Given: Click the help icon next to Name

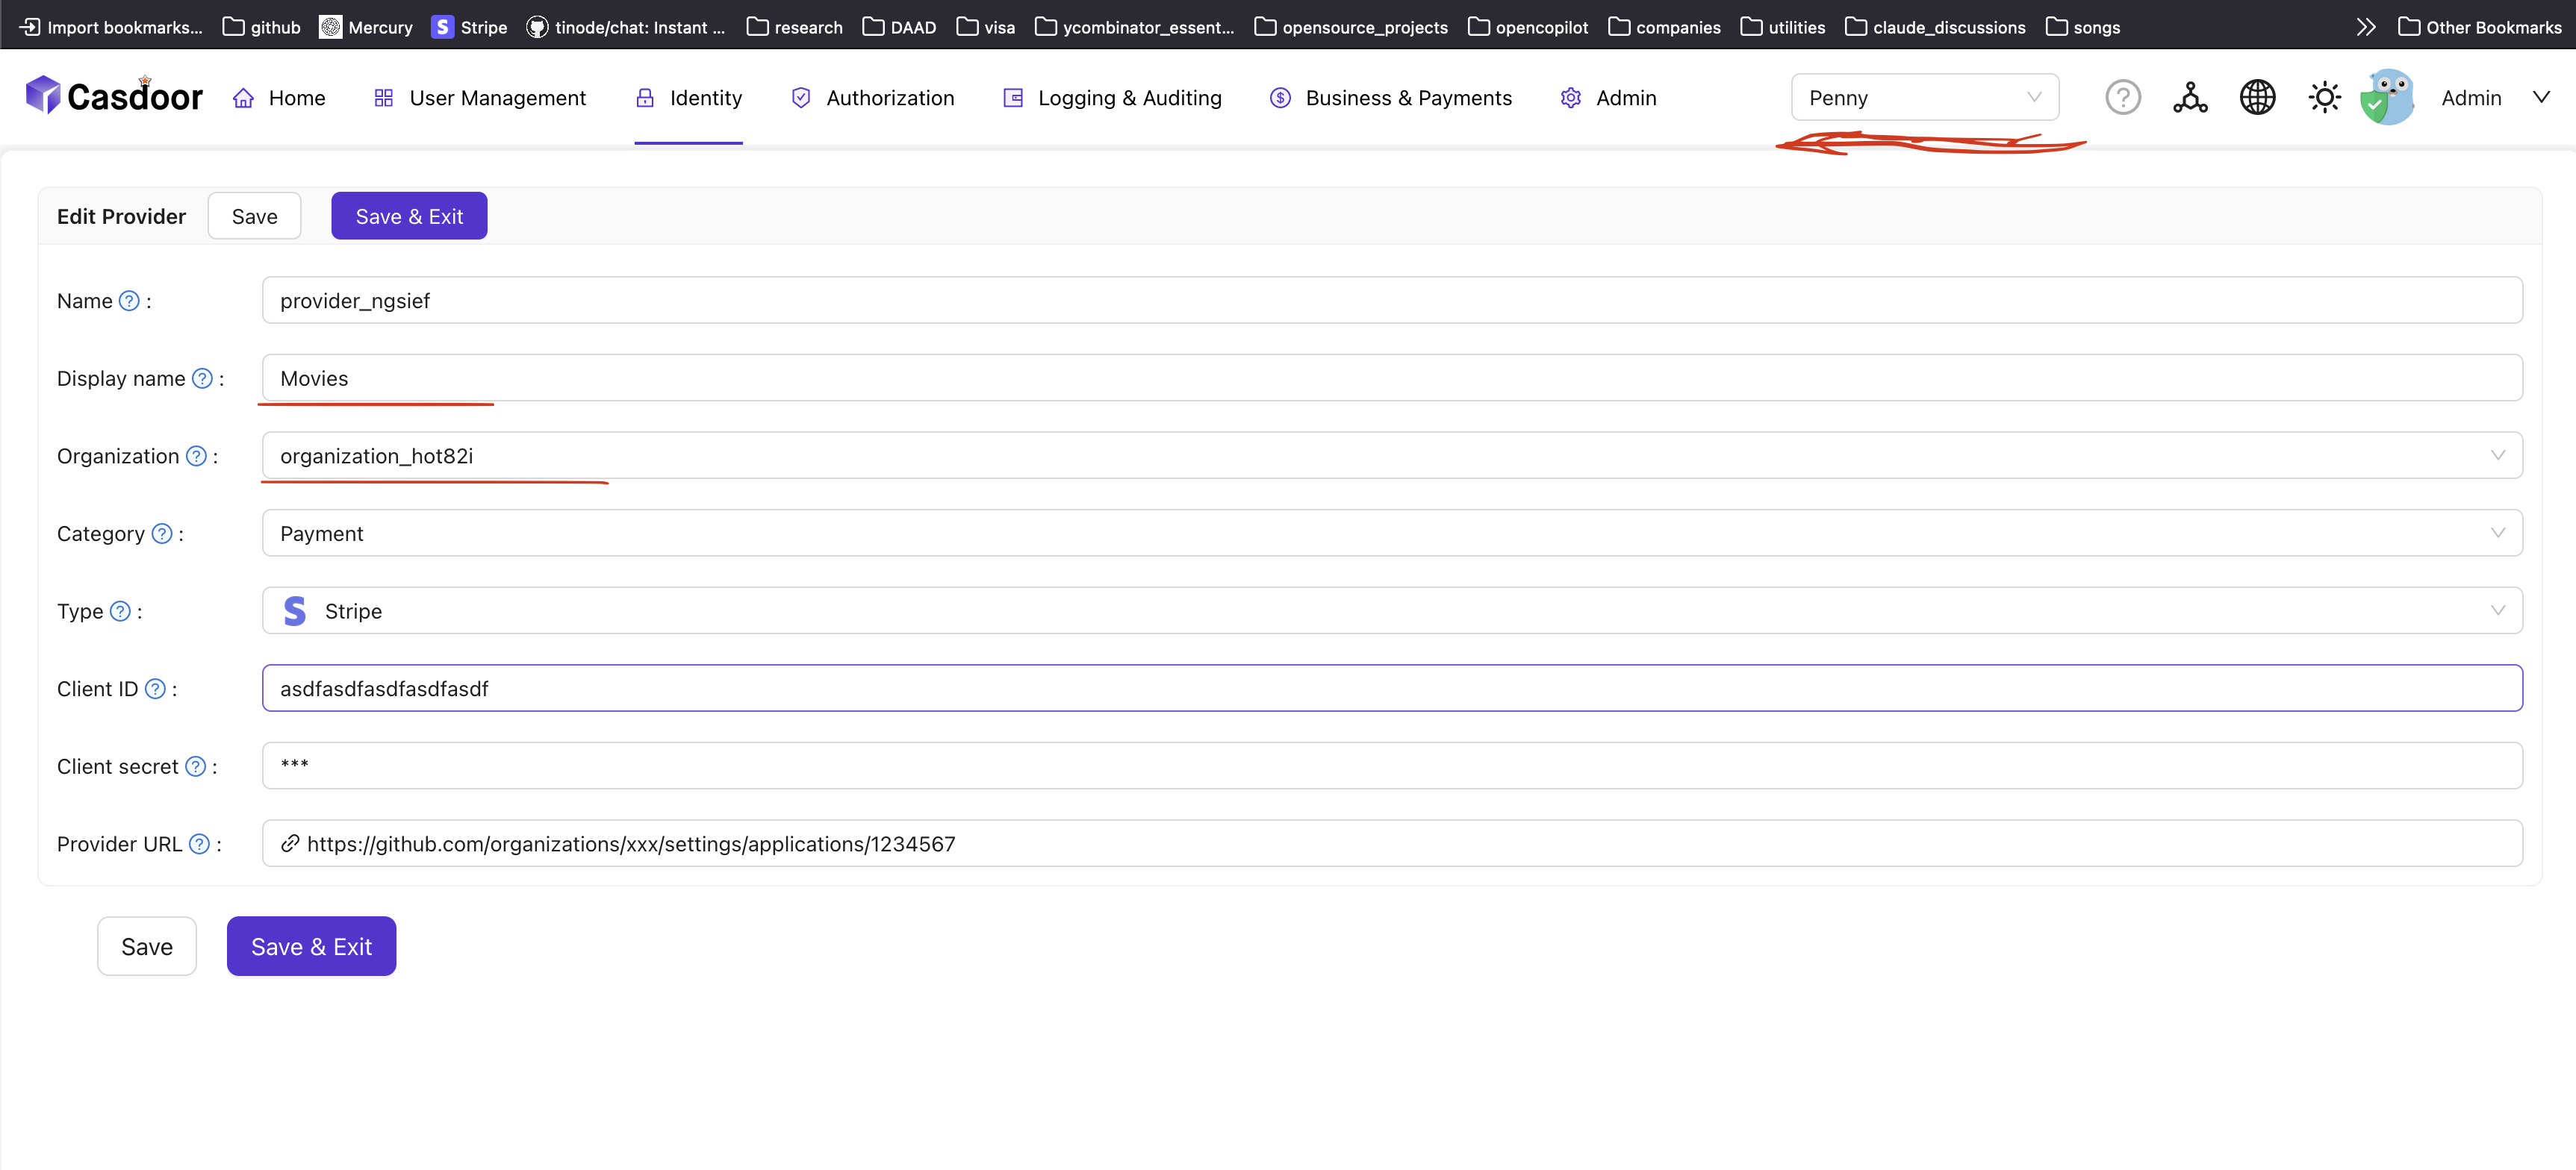Looking at the screenshot, I should click(x=129, y=301).
